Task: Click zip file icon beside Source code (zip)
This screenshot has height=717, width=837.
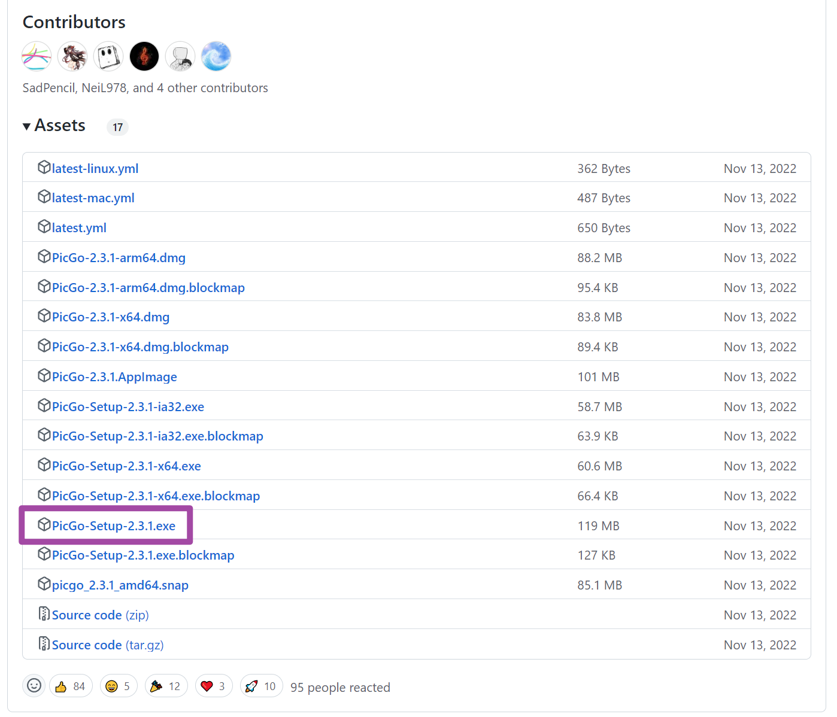Action: pyautogui.click(x=44, y=613)
